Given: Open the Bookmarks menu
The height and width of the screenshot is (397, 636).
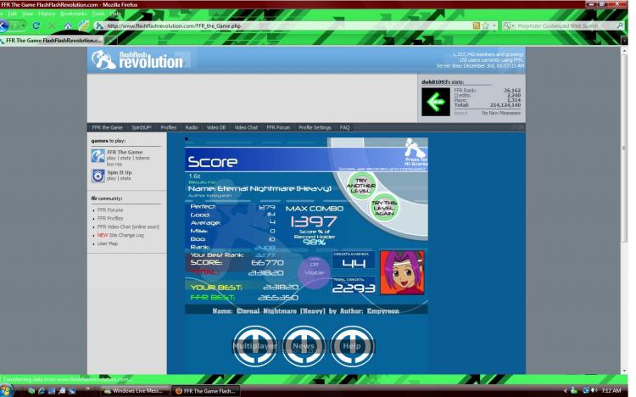Looking at the screenshot, I should (74, 14).
